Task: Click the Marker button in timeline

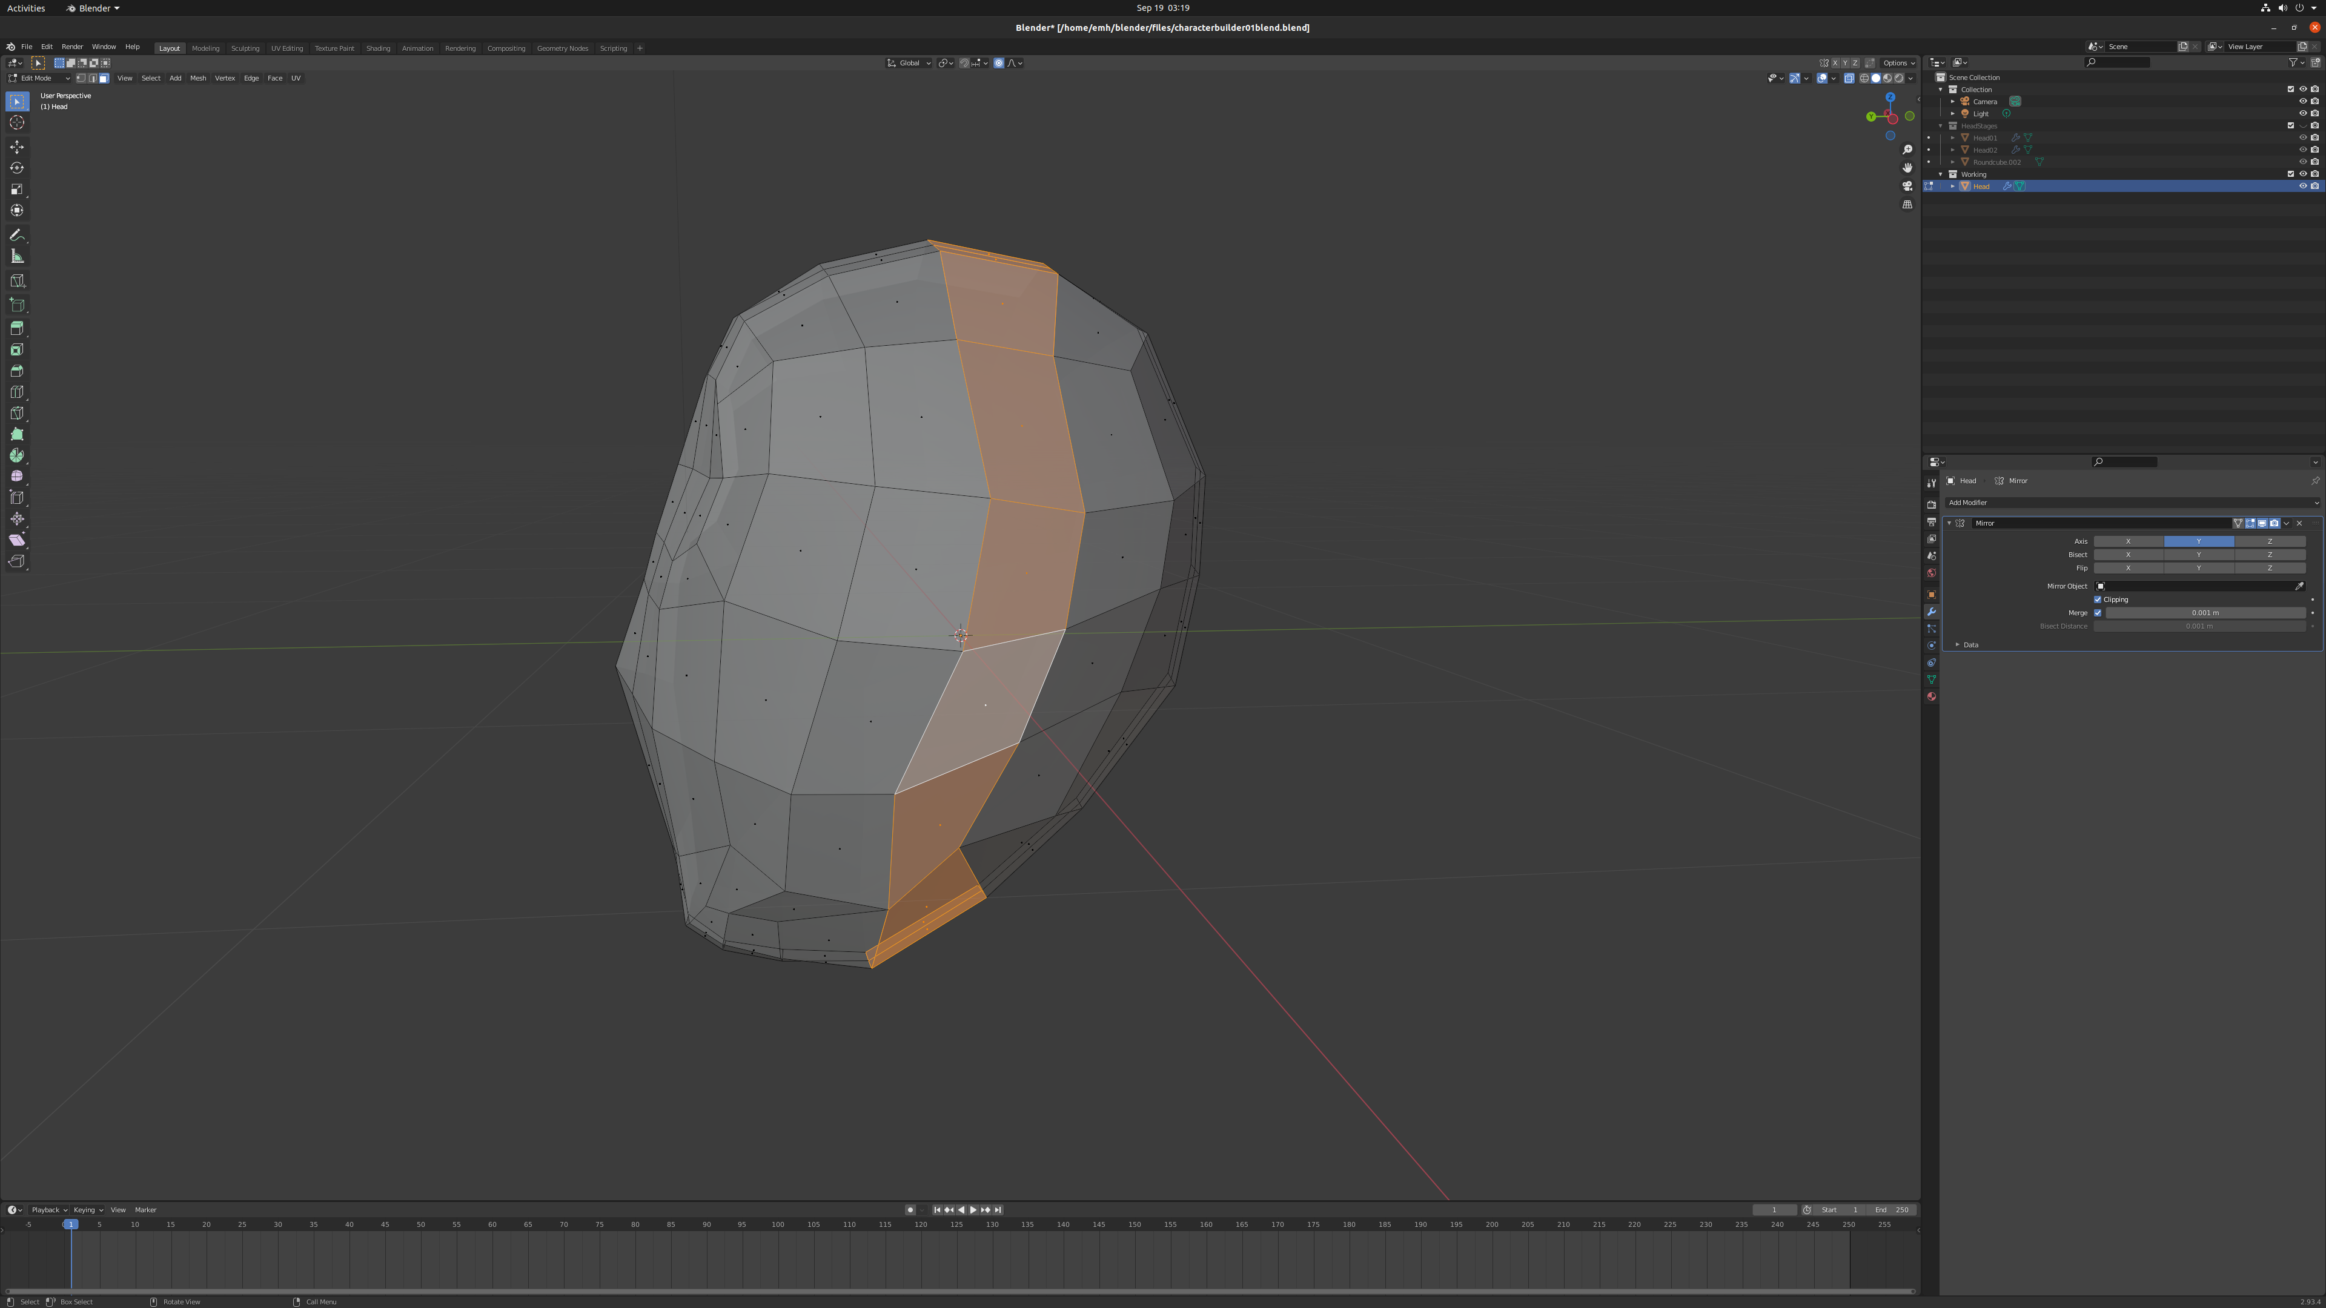Action: [145, 1211]
